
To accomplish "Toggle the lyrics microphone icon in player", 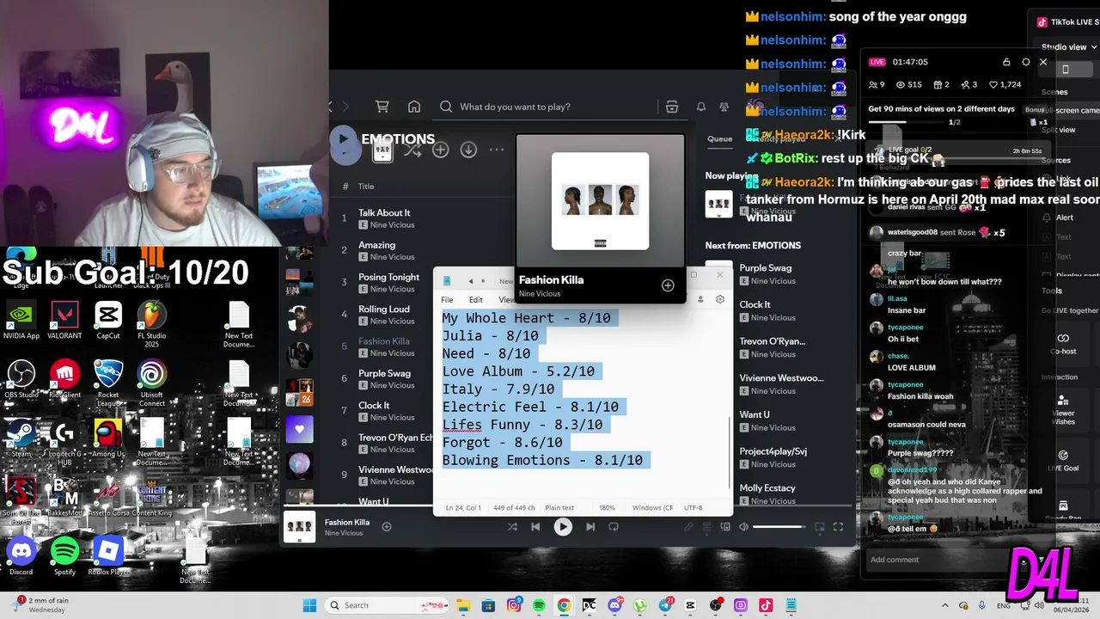I will (x=688, y=527).
